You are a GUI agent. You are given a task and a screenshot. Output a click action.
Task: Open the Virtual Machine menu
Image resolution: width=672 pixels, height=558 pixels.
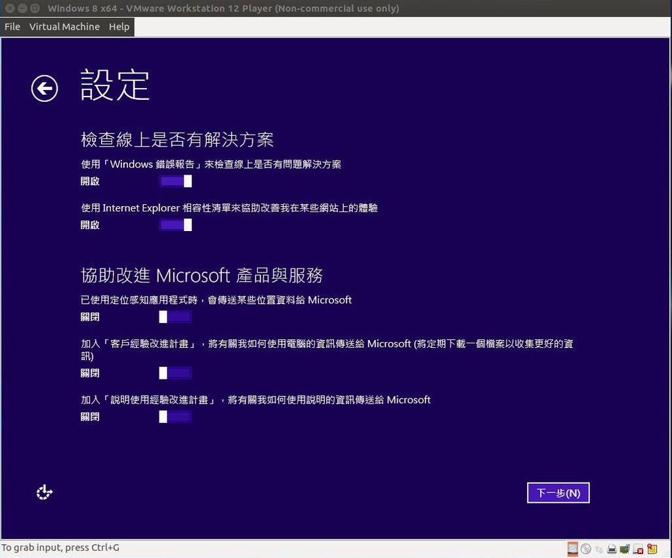click(x=64, y=26)
